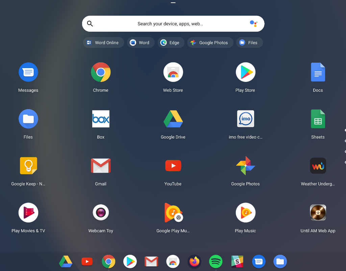The height and width of the screenshot is (271, 346).
Task: Click the YouTube icon on the shelf
Action: [87, 262]
